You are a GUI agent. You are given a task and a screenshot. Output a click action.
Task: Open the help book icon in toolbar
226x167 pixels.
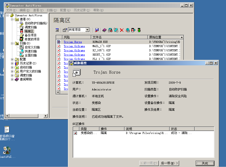[104, 30]
